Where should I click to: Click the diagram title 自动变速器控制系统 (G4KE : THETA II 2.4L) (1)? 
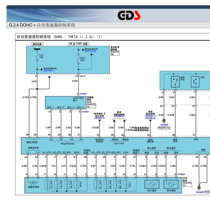[59, 37]
